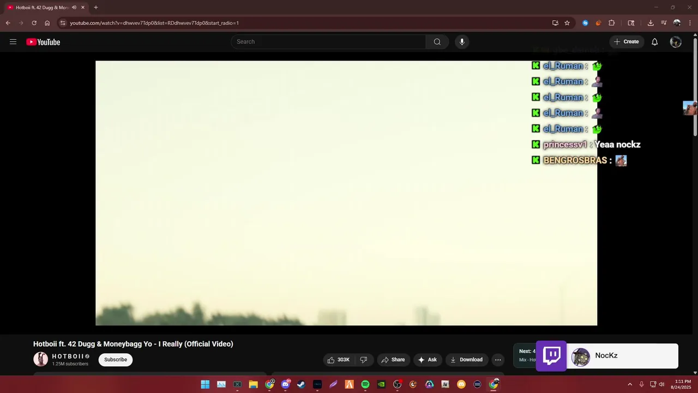The width and height of the screenshot is (698, 393).
Task: Open the orange extension icon
Action: point(598,23)
